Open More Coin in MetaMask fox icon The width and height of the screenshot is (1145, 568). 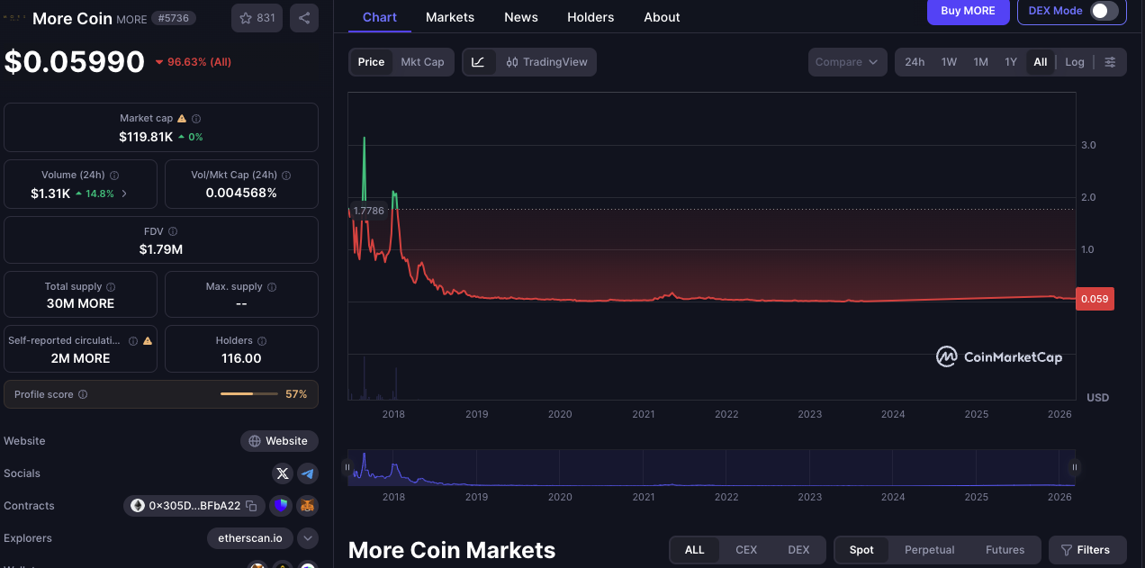307,506
